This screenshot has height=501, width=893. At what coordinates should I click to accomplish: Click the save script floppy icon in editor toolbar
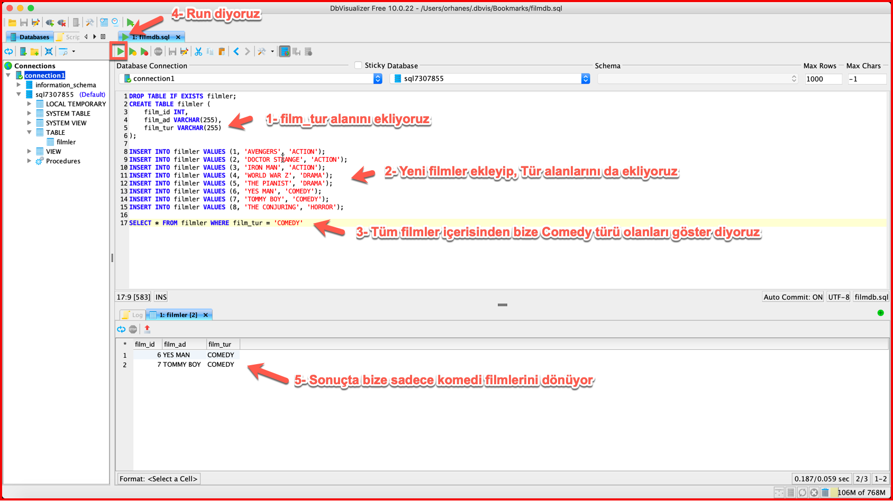pyautogui.click(x=172, y=51)
